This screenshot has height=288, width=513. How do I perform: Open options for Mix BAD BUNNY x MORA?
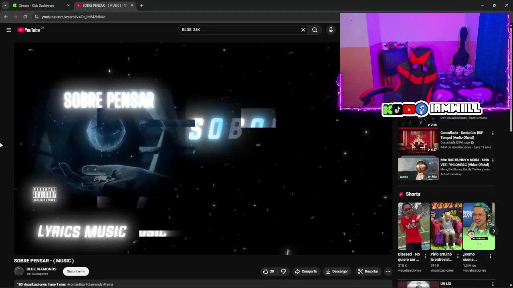493,160
